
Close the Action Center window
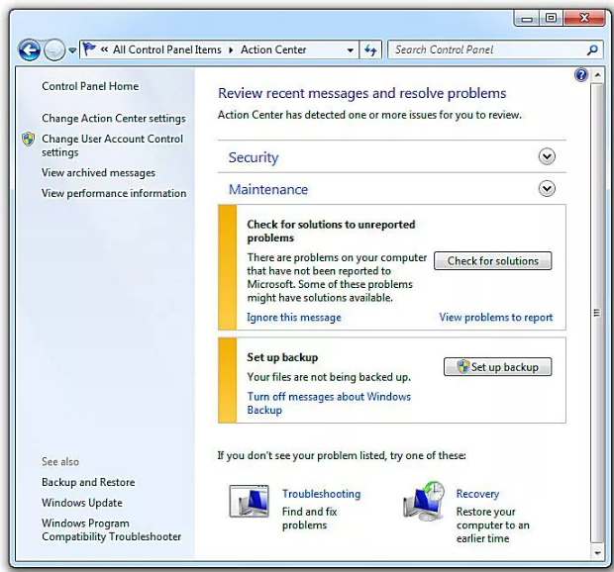point(584,18)
